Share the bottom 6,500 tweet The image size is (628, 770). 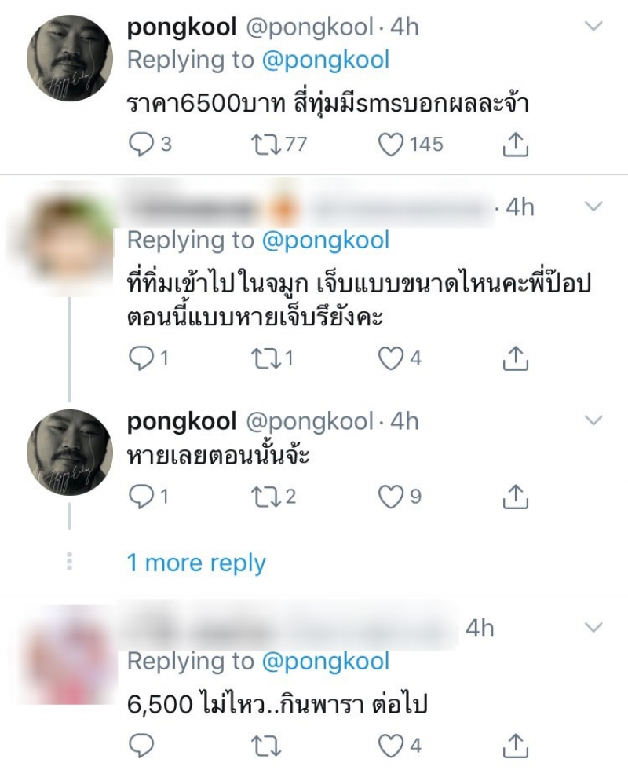coord(513,743)
